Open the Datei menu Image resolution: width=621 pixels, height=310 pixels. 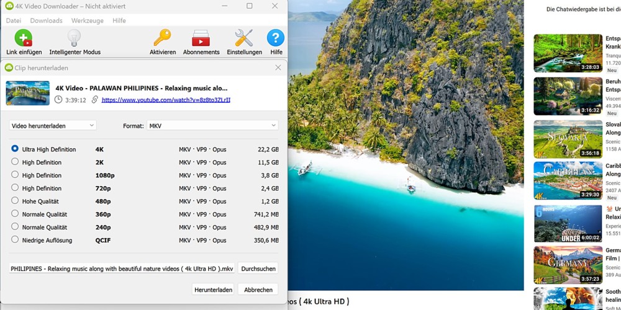click(14, 20)
